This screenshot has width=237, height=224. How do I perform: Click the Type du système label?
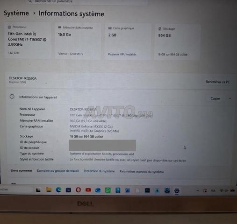click(32, 154)
